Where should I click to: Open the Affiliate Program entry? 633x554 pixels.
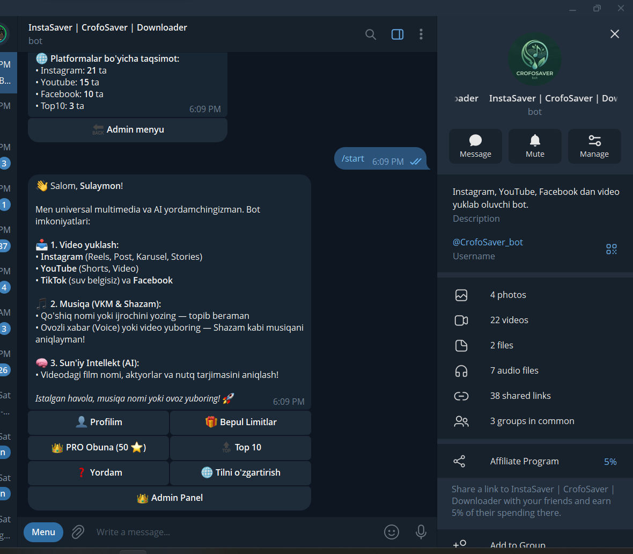pyautogui.click(x=535, y=462)
